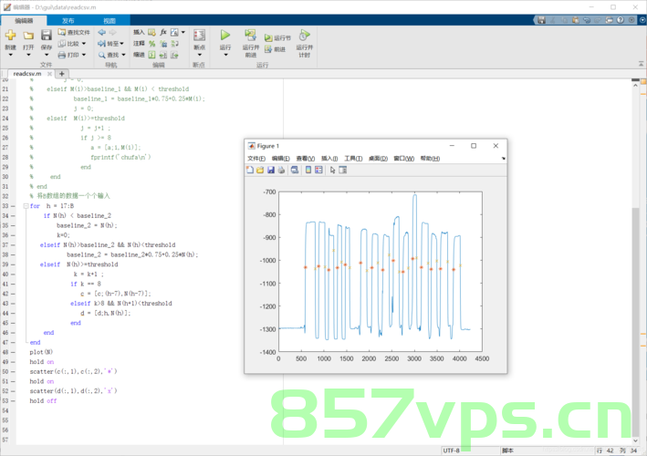Open the Compare (比较) dropdown
This screenshot has height=456, width=647.
coord(72,43)
